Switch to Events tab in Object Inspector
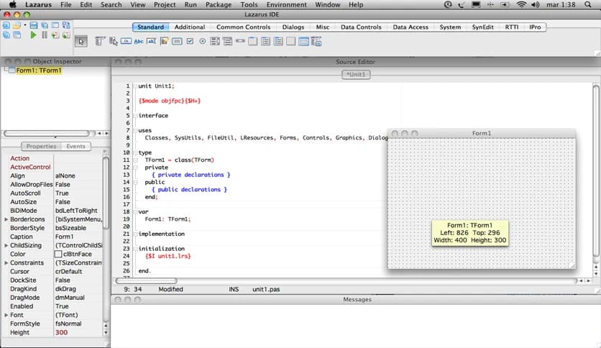Viewport: 601px width, 348px height. point(75,147)
